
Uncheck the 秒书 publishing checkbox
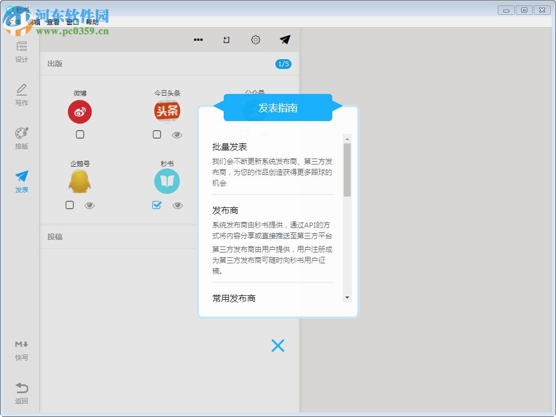[157, 205]
